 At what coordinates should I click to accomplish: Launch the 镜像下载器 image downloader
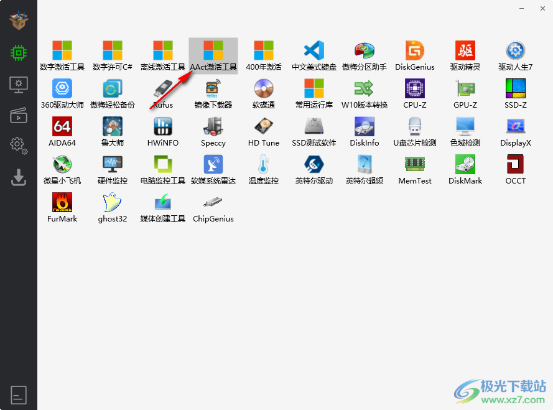[213, 93]
